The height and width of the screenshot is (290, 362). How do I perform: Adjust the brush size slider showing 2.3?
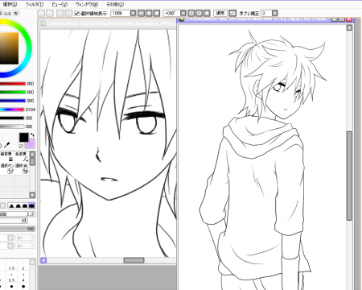(17, 214)
